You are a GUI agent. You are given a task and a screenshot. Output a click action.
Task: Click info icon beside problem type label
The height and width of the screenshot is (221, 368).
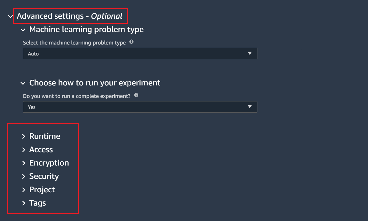click(x=131, y=42)
